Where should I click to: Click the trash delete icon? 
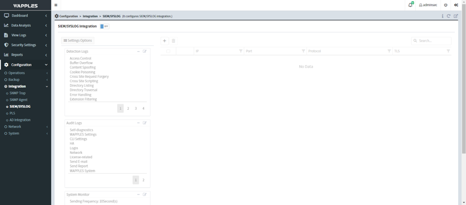pos(173,41)
